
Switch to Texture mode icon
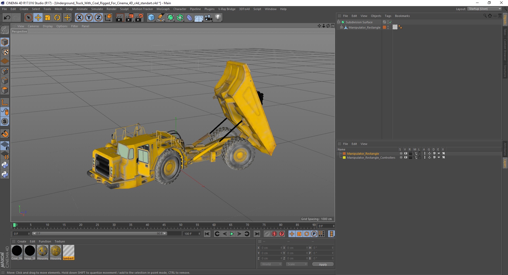[x=5, y=52]
